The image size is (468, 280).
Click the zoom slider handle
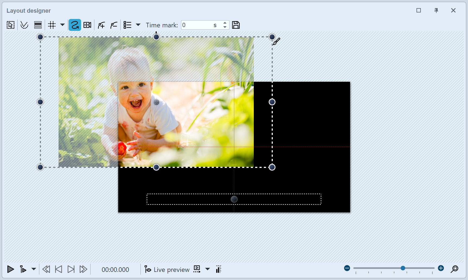tap(403, 268)
